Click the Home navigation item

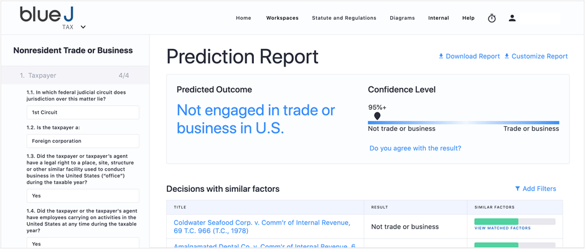243,18
